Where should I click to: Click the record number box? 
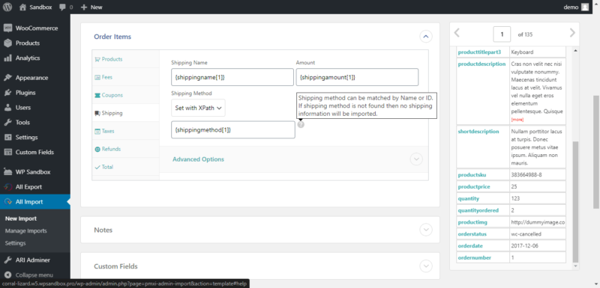pos(502,34)
